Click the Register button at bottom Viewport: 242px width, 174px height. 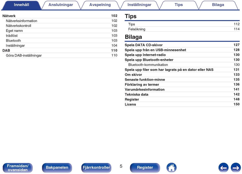(145, 168)
